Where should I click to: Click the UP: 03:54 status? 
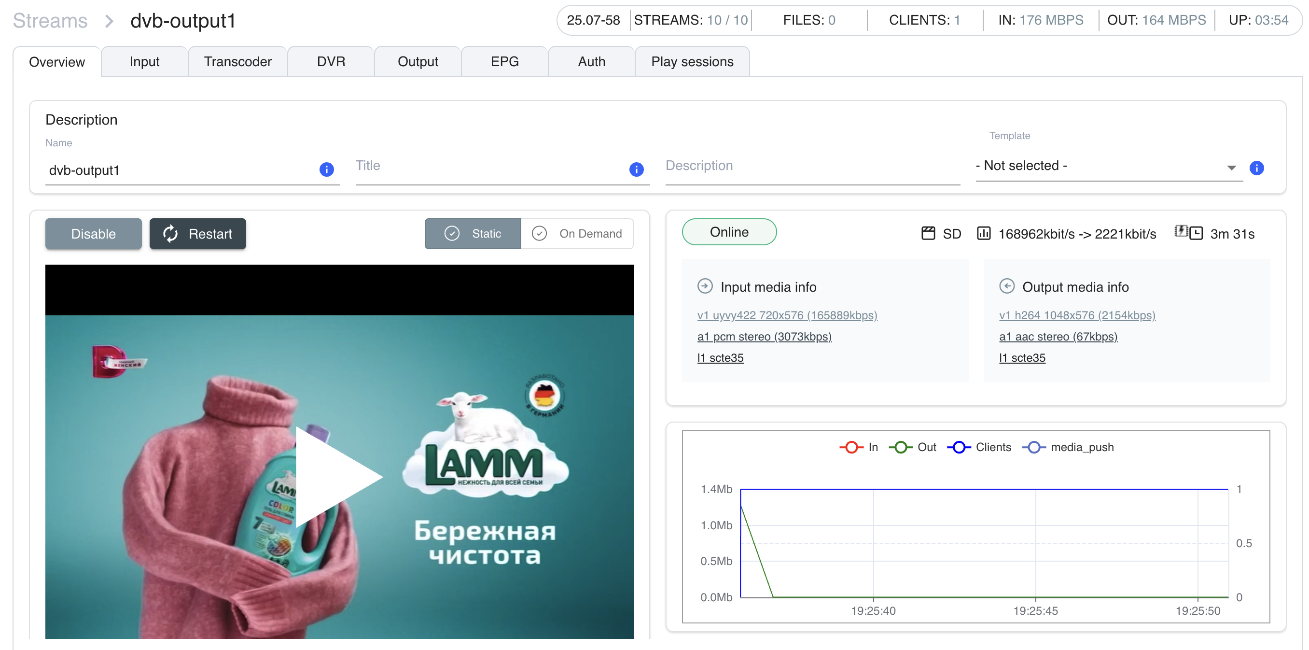point(1258,20)
